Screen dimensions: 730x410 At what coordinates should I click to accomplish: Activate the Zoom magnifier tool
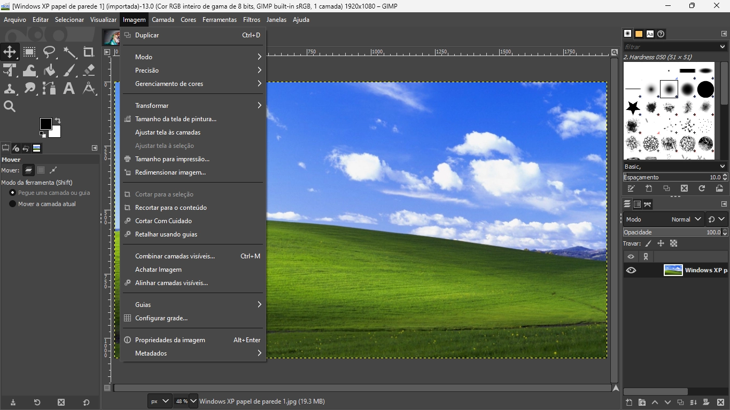(10, 107)
